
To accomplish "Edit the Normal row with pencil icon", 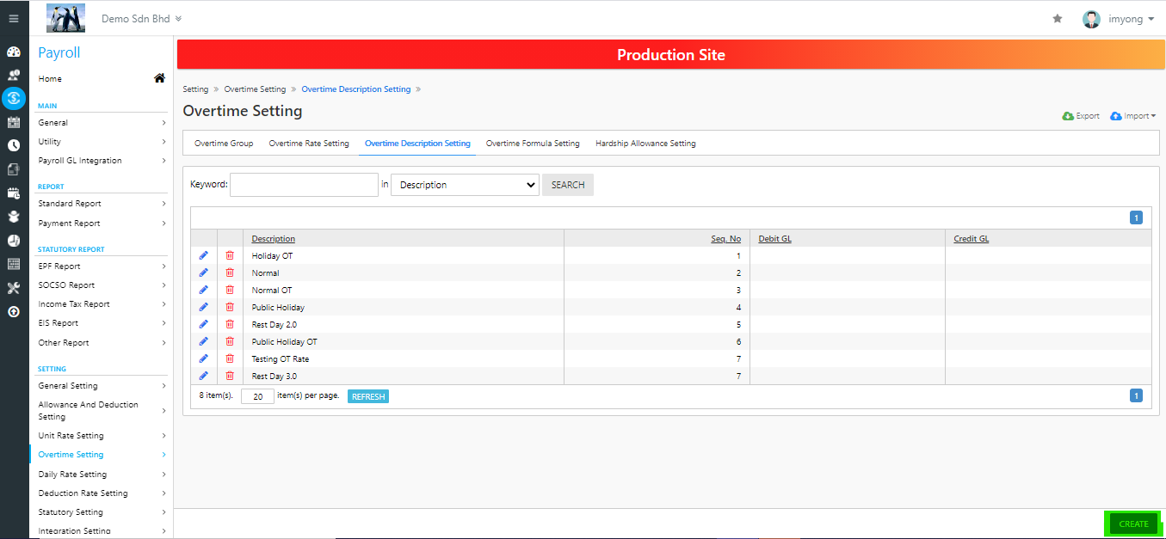I will (x=204, y=273).
